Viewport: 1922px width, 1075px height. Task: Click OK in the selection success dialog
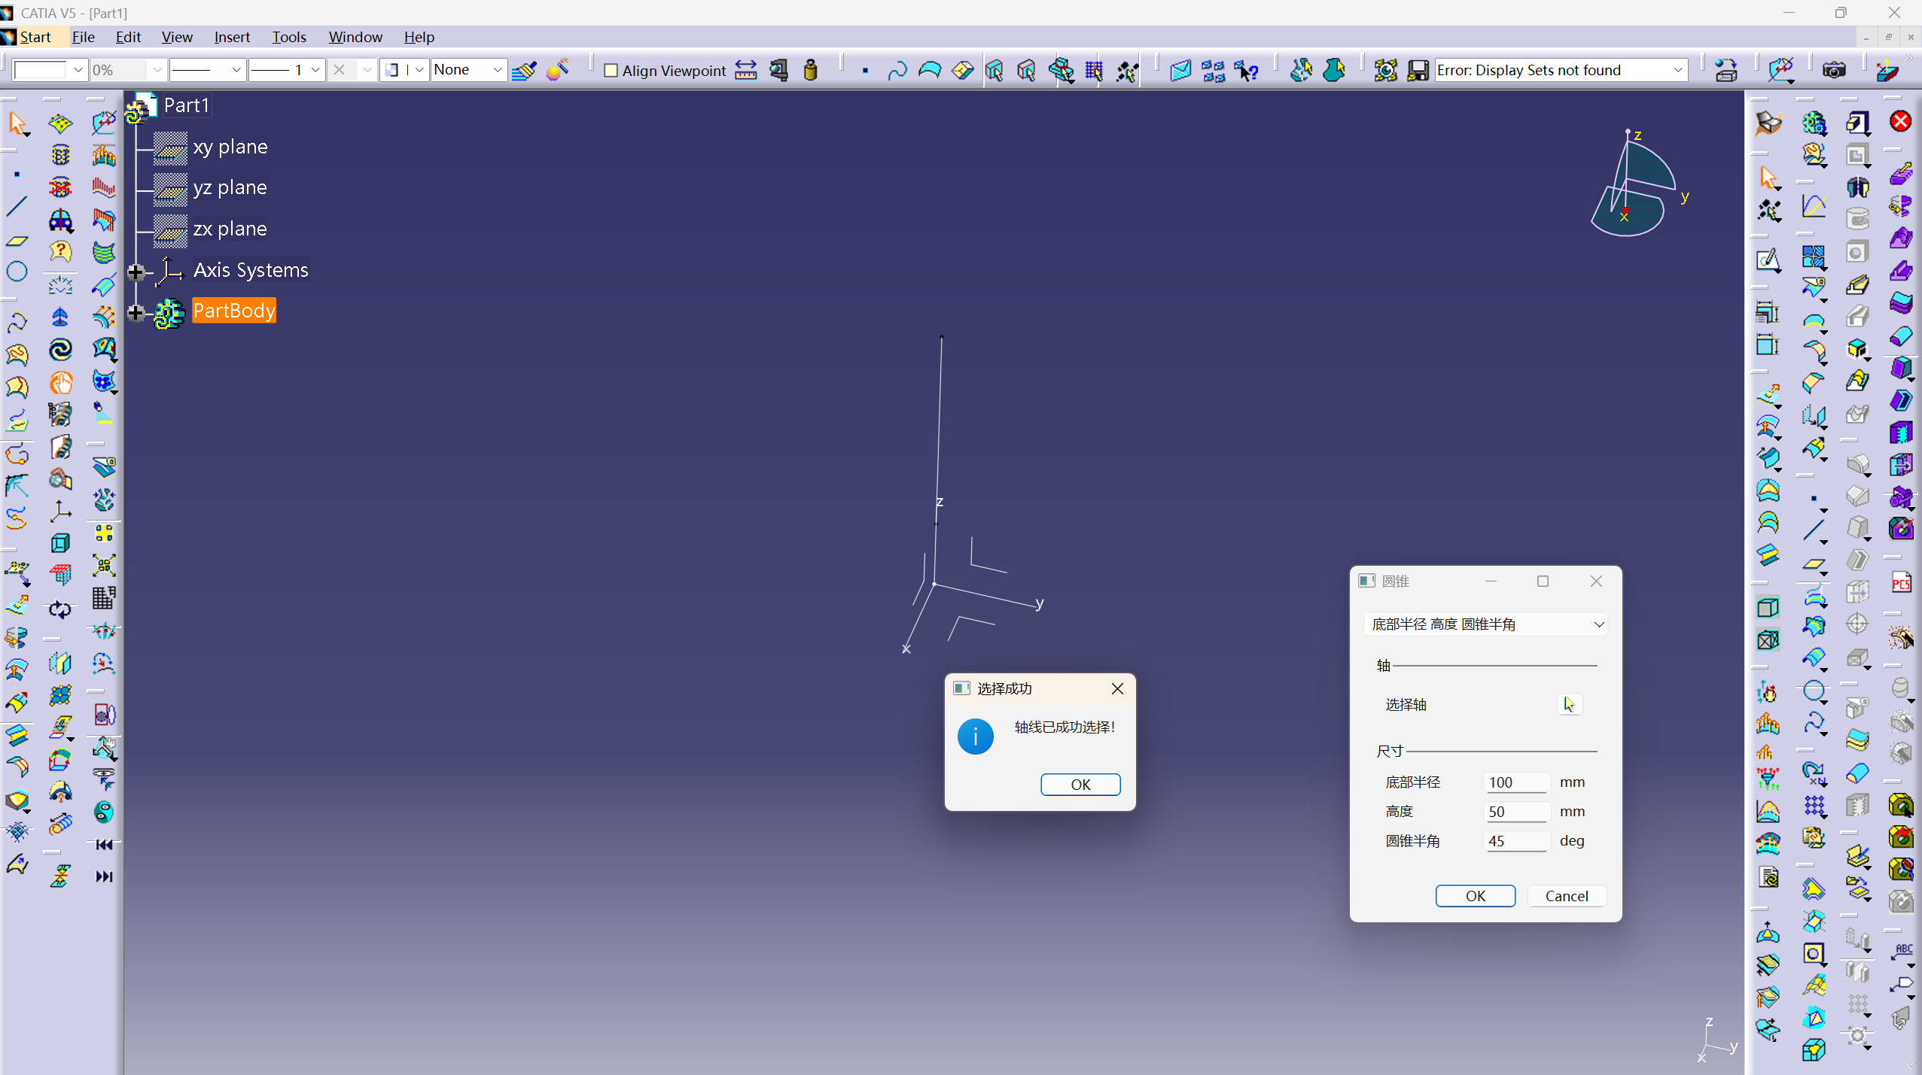click(x=1080, y=784)
